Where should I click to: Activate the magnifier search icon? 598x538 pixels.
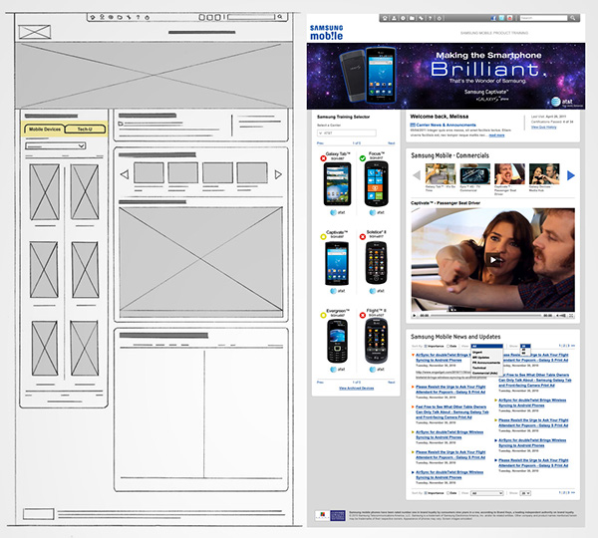click(572, 18)
